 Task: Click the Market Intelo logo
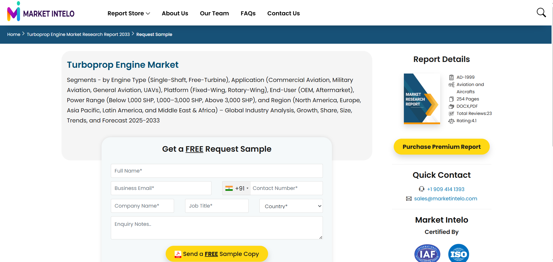41,12
